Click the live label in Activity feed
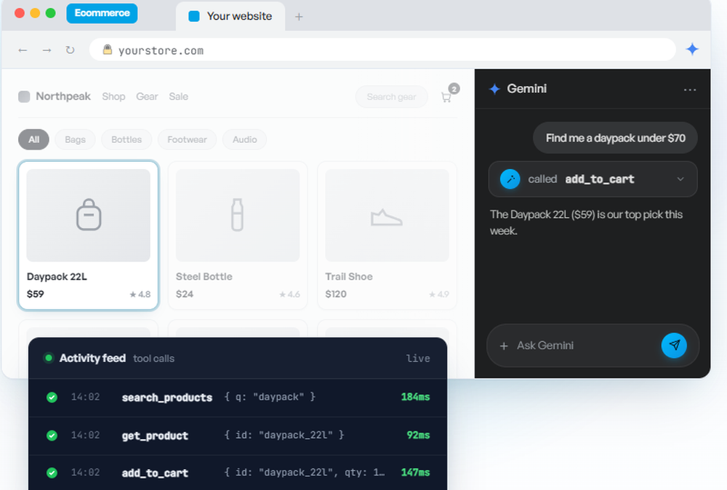 (418, 359)
